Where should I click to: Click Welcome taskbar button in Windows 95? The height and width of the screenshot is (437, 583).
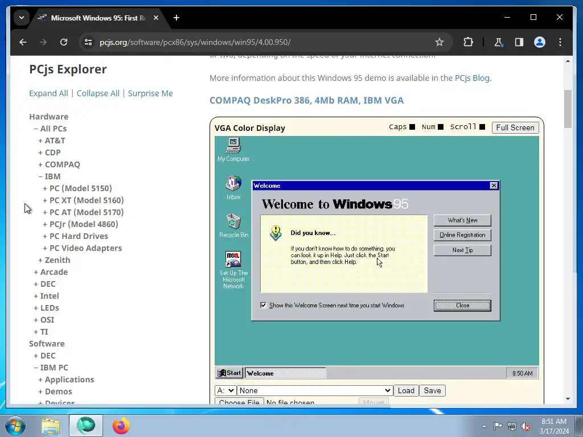(286, 373)
